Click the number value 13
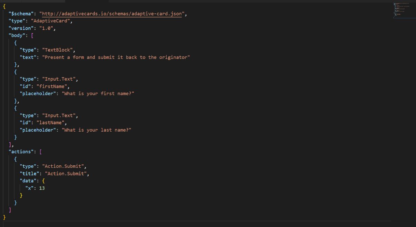416x227 pixels. pos(42,188)
